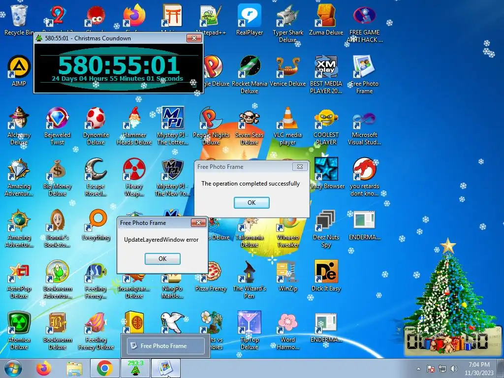Launch Firefox from the taskbar
The height and width of the screenshot is (378, 504).
(44, 368)
